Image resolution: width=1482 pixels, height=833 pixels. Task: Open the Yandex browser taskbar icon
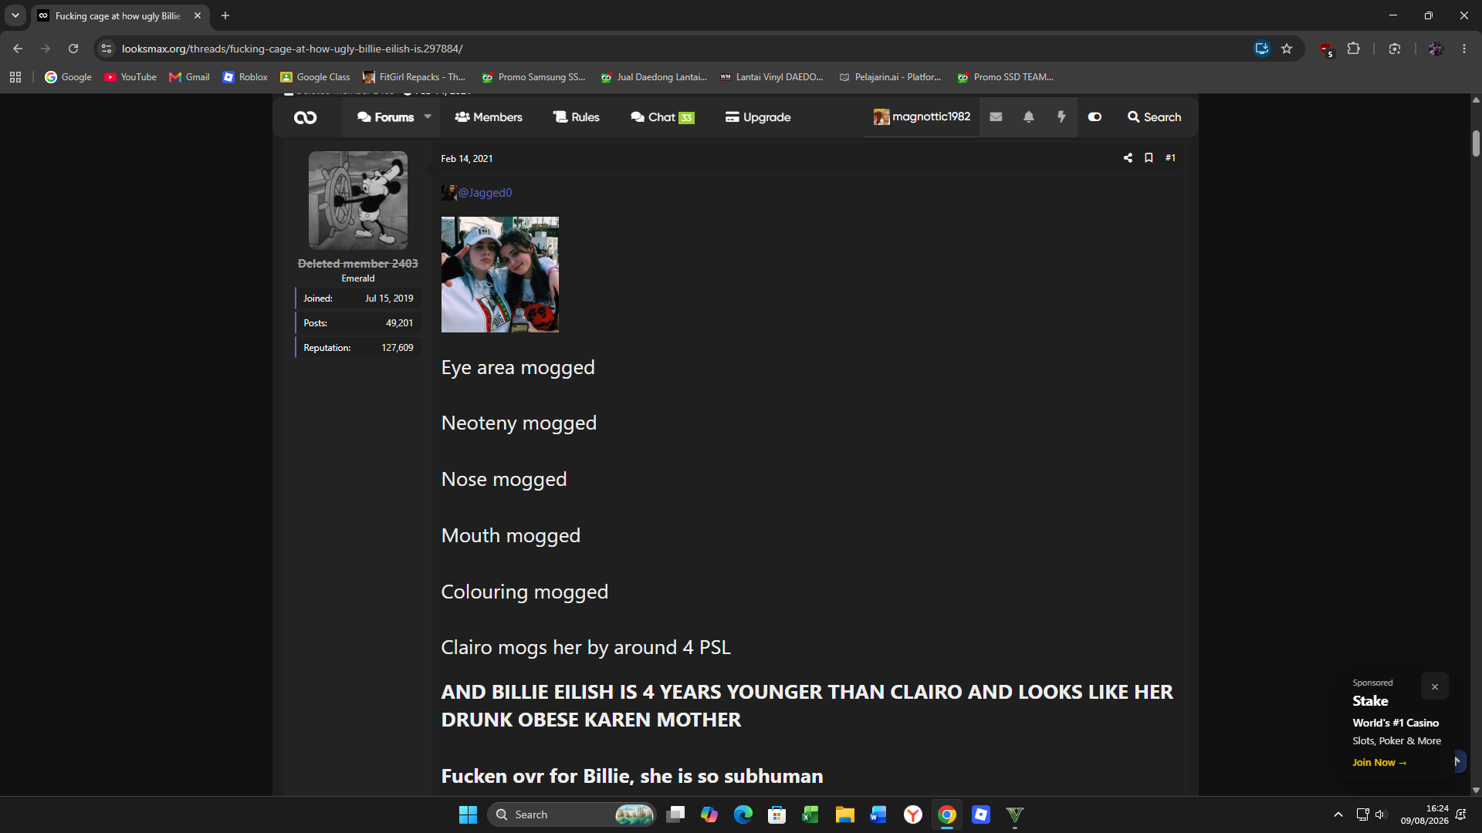pos(913,814)
